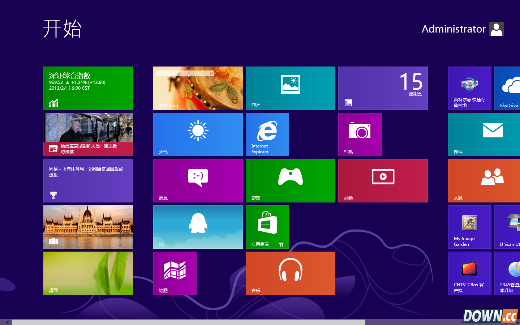This screenshot has height=325, width=520.
Task: Launch the Camera (相机) app
Action: (x=360, y=134)
